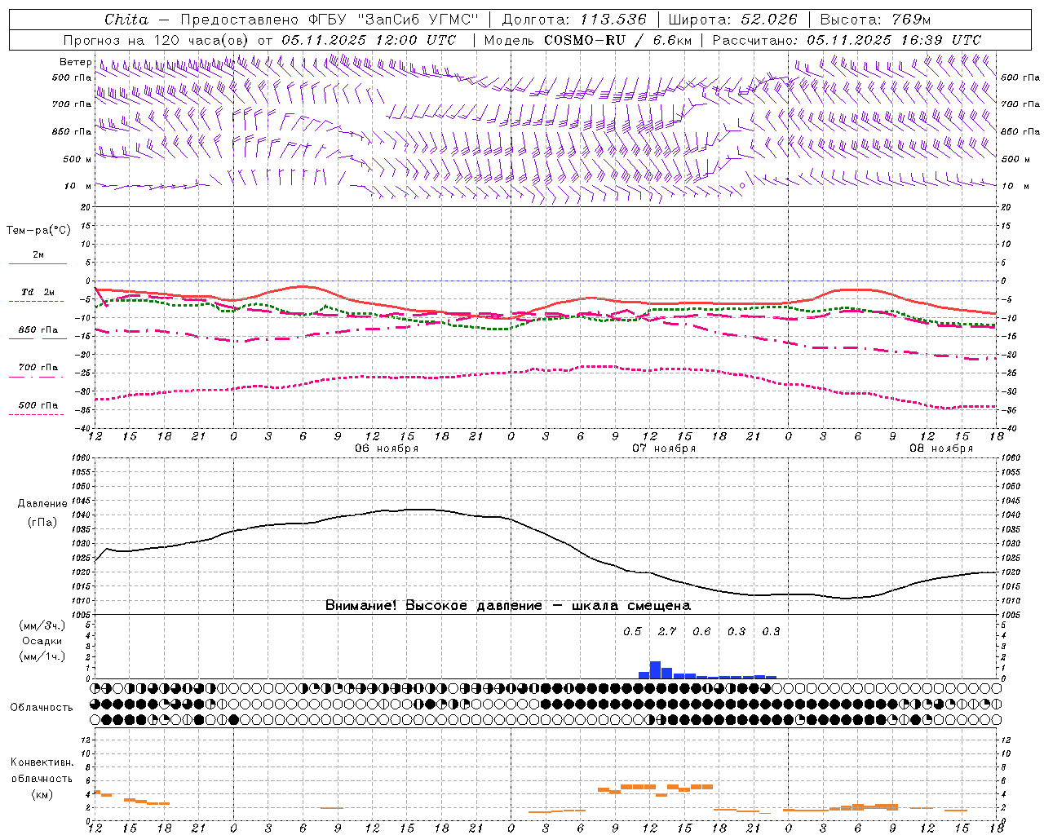The height and width of the screenshot is (835, 1044).
Task: Select the 08 ноября date label
Action: [x=941, y=448]
